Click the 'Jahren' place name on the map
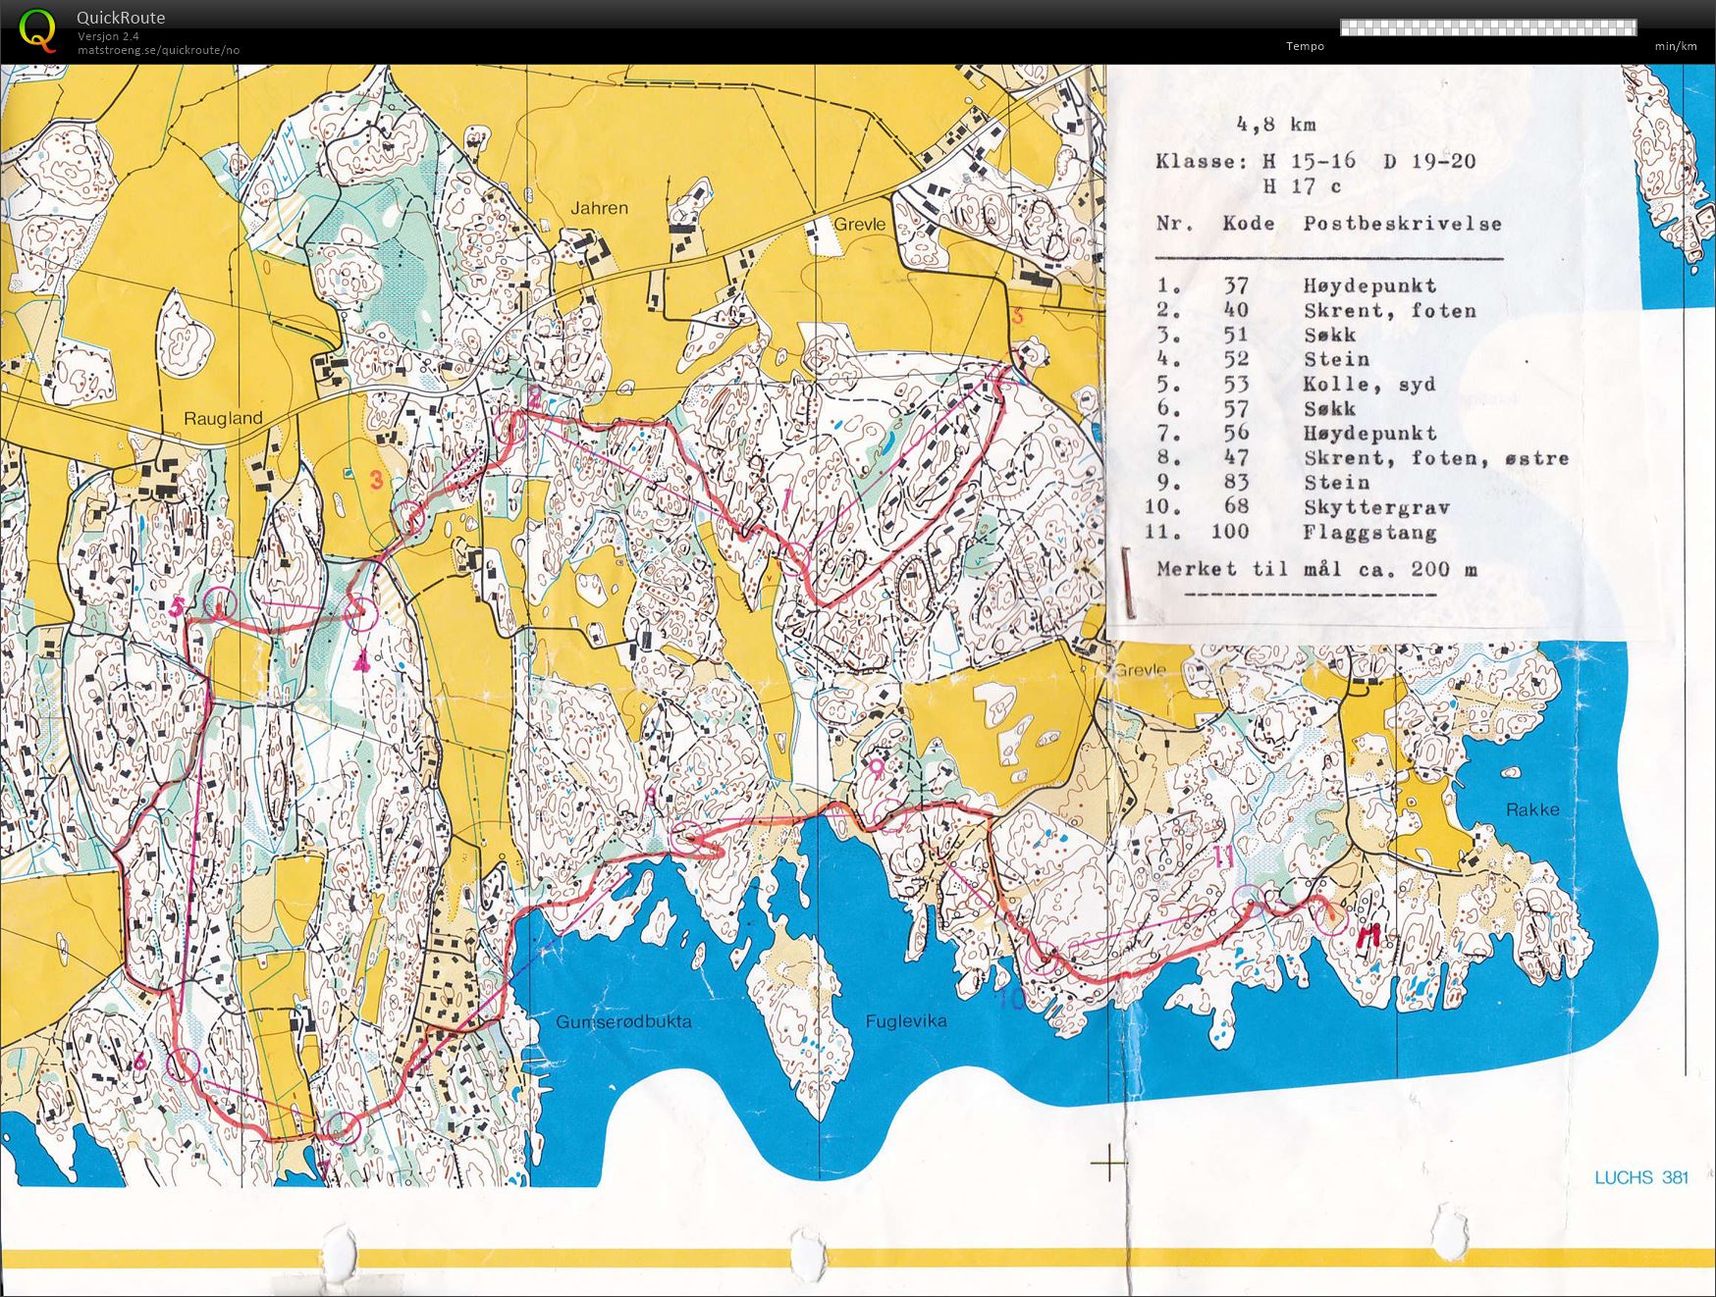The width and height of the screenshot is (1716, 1297). click(599, 208)
